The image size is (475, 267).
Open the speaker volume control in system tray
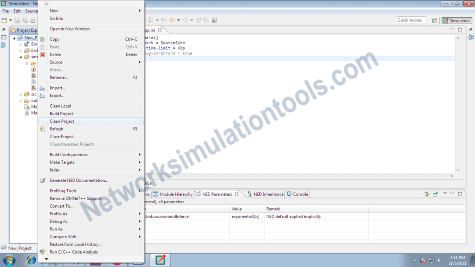tap(440, 260)
